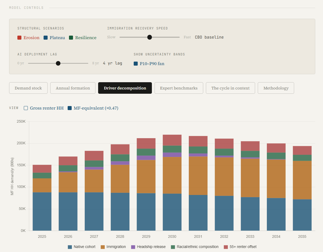The image size is (323, 252).
Task: Click the 2032 stacked bar
Action: (224, 185)
